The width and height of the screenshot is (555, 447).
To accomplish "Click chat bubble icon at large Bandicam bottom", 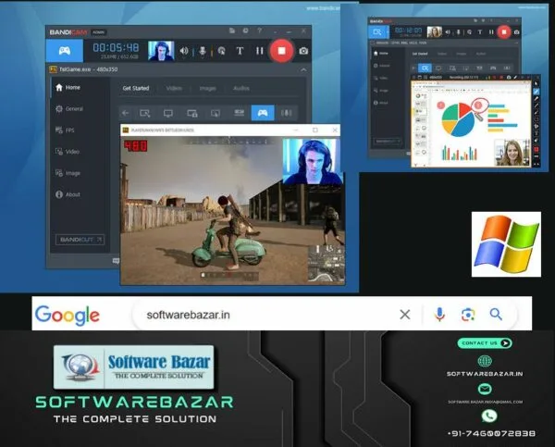I will [116, 261].
